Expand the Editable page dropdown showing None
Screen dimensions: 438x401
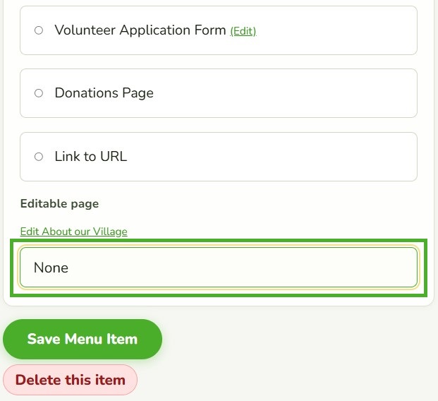tap(219, 268)
